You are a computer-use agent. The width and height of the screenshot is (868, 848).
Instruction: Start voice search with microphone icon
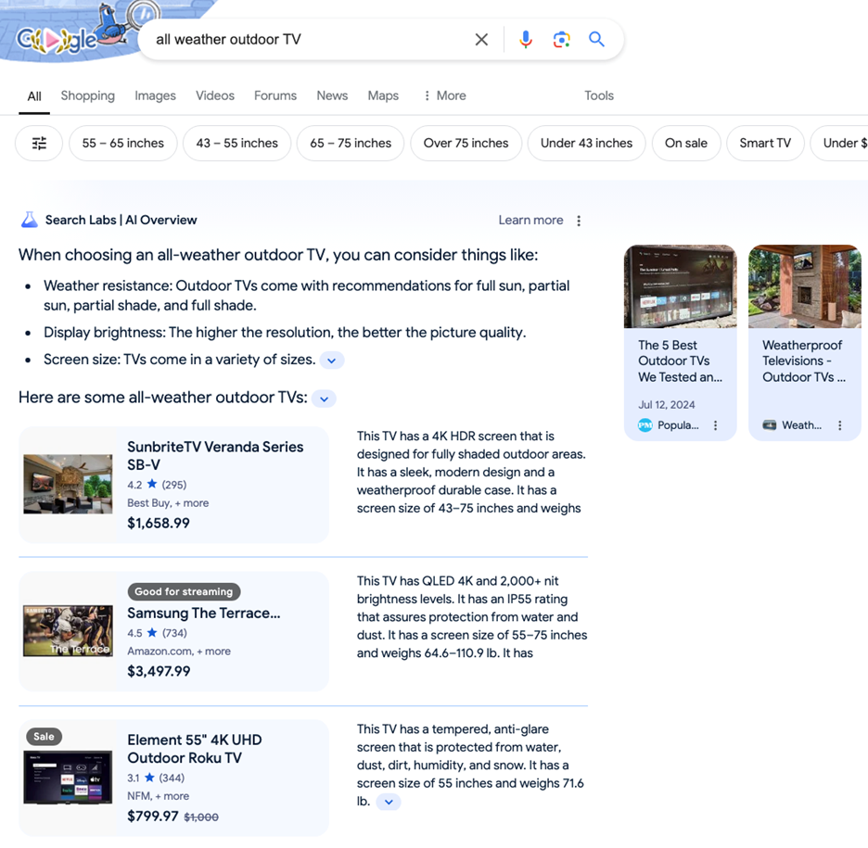pos(525,40)
